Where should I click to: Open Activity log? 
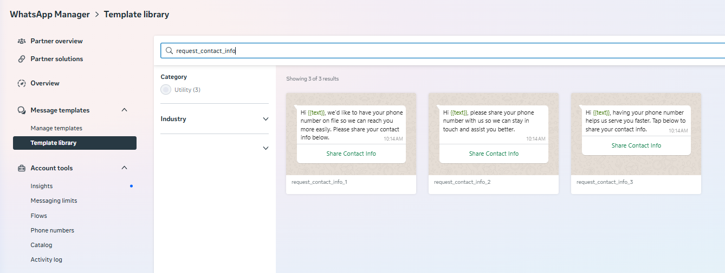click(46, 259)
